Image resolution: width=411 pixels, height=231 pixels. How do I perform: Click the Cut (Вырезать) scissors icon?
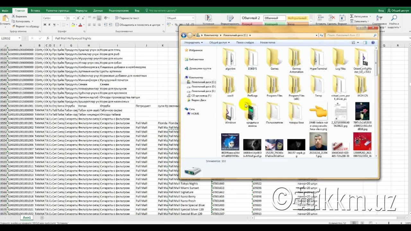point(13,16)
